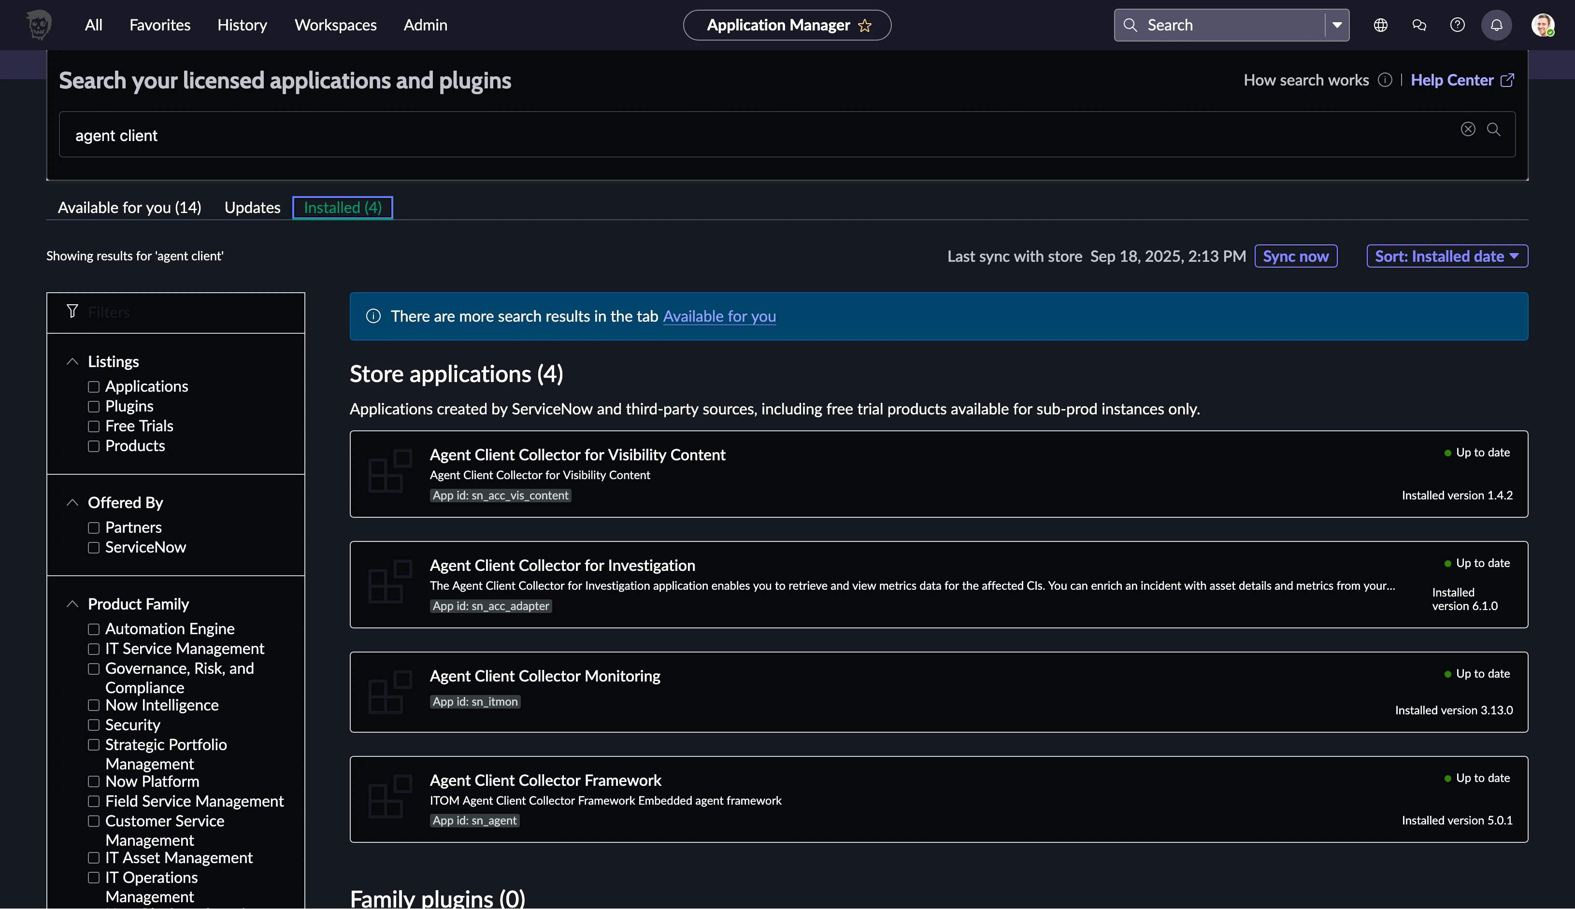Check the Governance, Risk, and Compliance filter
This screenshot has width=1575, height=909.
(94, 668)
